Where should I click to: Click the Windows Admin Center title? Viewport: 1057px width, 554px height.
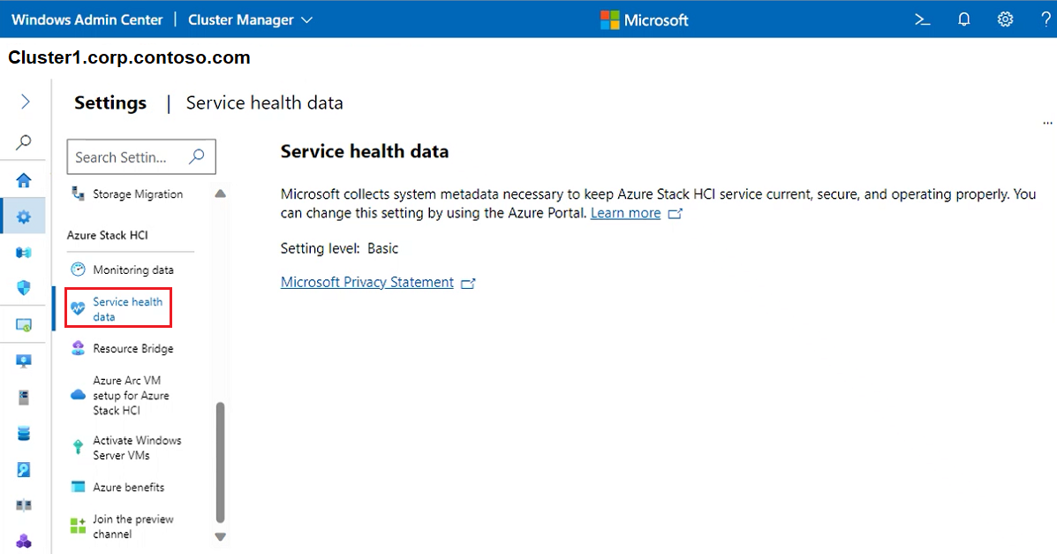(x=87, y=20)
